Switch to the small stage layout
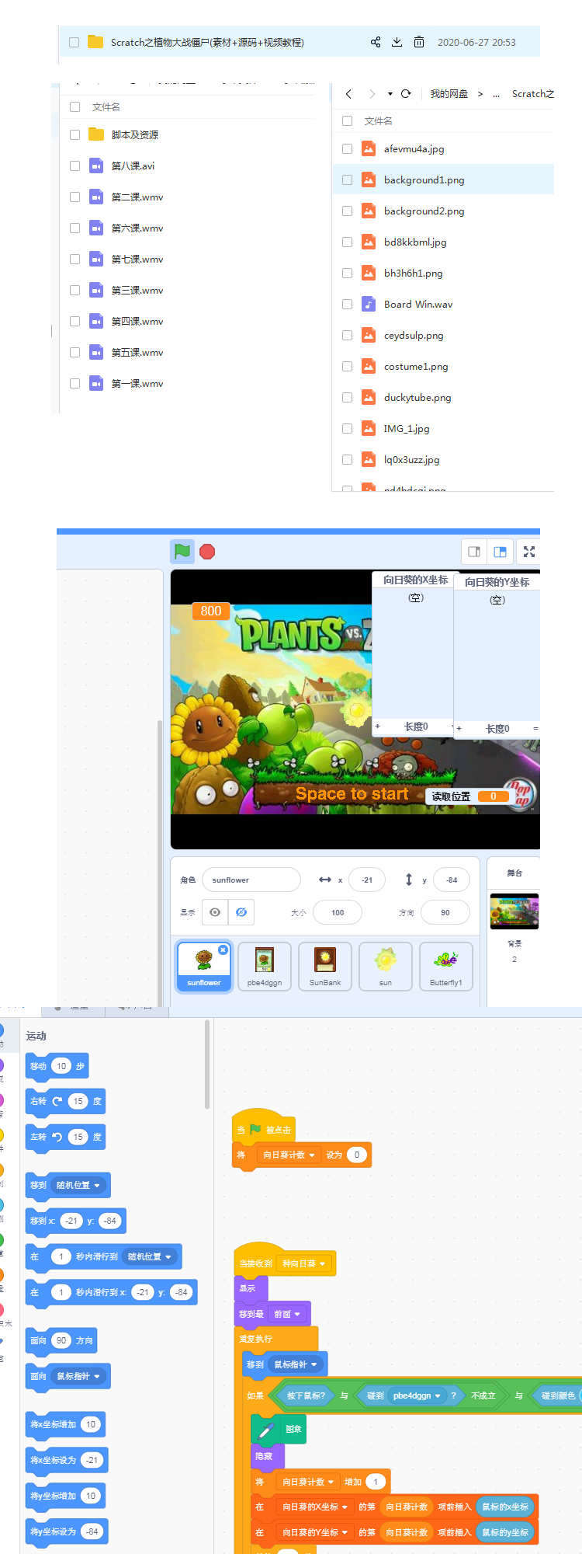The height and width of the screenshot is (1554, 582). [474, 552]
